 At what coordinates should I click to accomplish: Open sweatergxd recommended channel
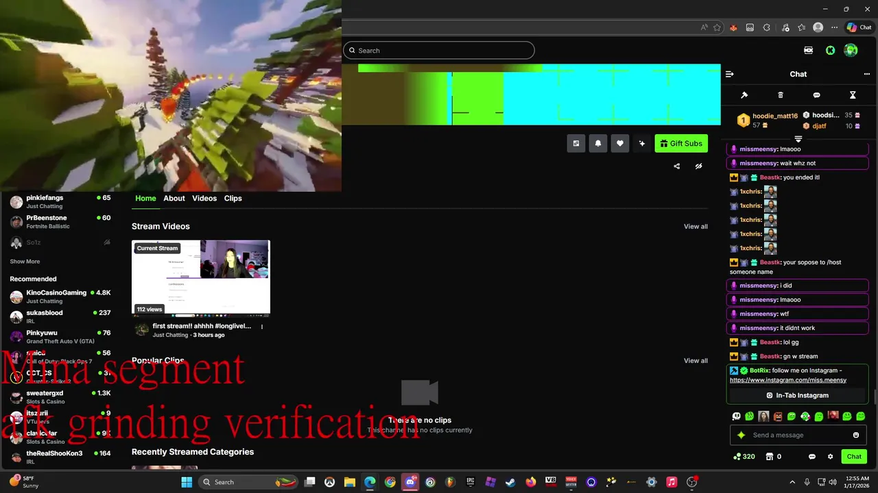point(60,396)
